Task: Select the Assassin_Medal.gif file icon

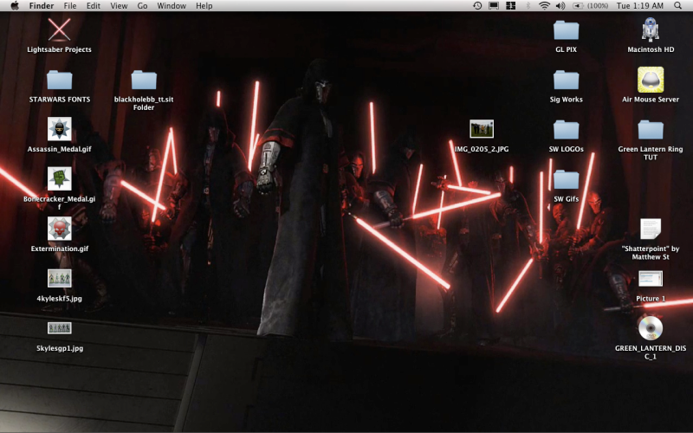Action: (x=59, y=129)
